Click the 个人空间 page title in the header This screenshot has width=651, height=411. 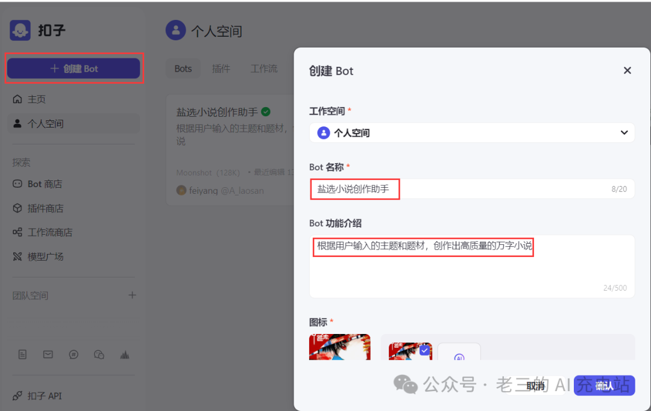(x=216, y=31)
